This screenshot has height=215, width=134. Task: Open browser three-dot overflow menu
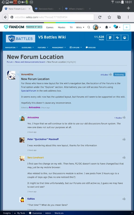128,17
